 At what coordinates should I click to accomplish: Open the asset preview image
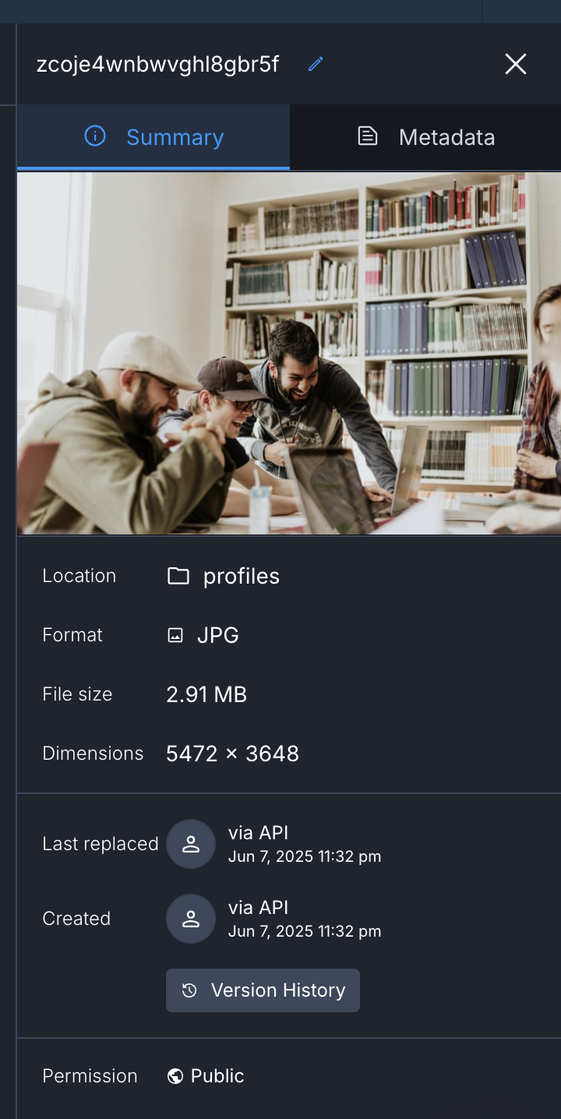click(x=289, y=353)
